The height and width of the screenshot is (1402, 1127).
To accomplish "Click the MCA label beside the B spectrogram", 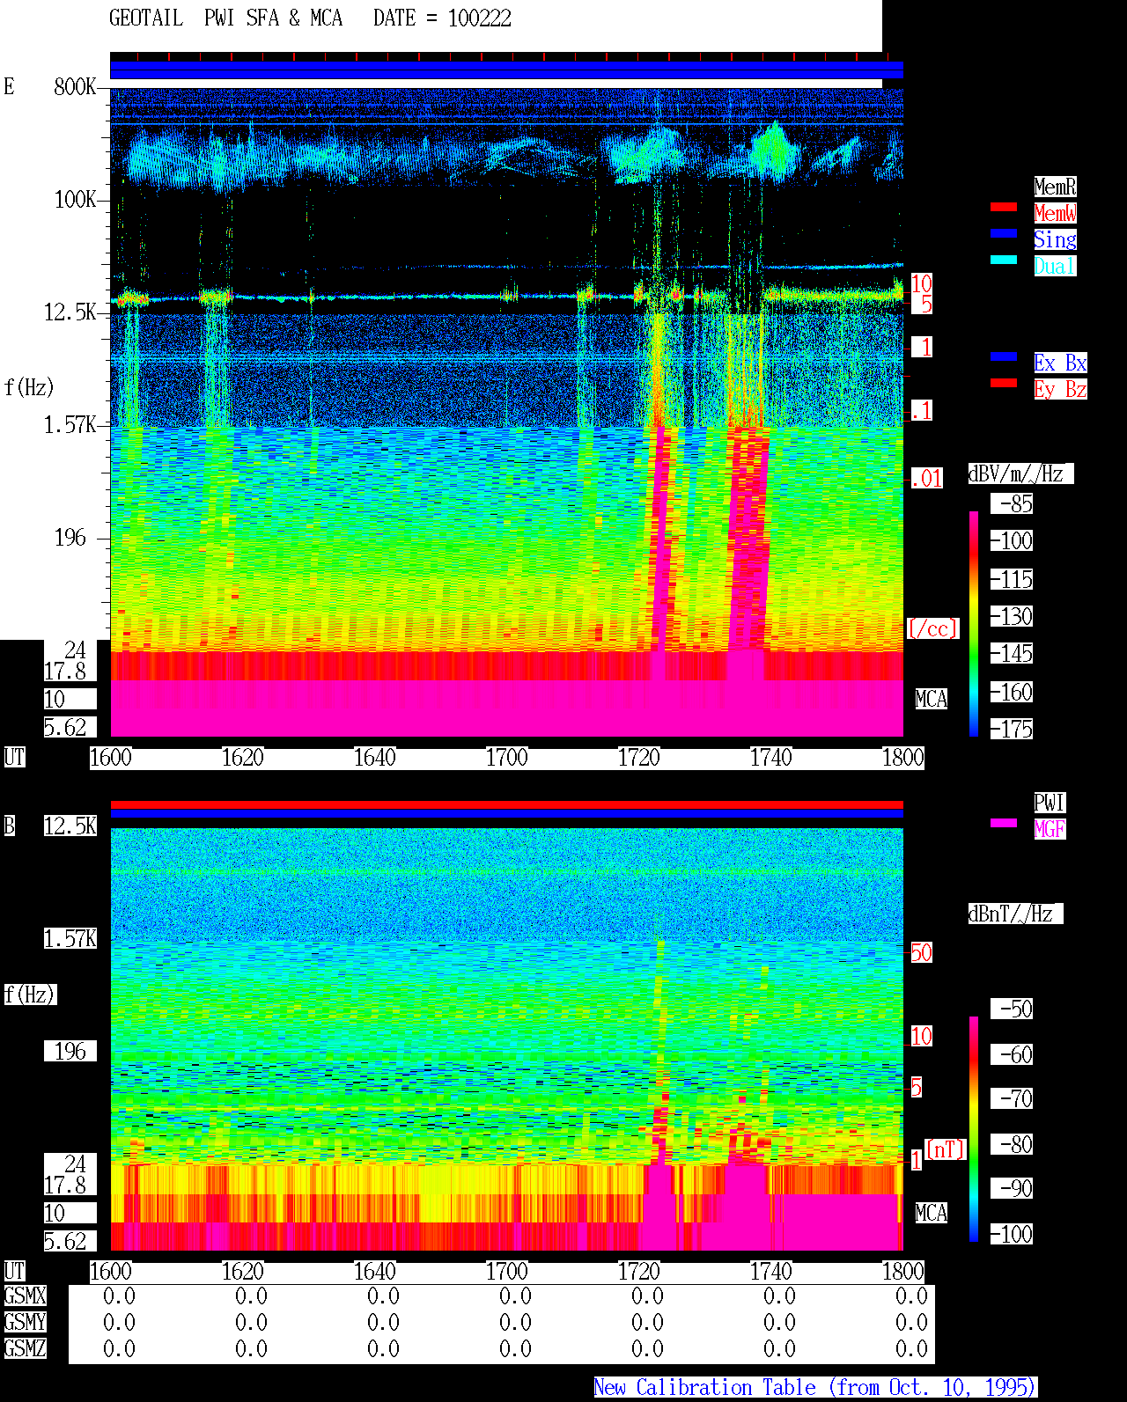I will tap(932, 1213).
